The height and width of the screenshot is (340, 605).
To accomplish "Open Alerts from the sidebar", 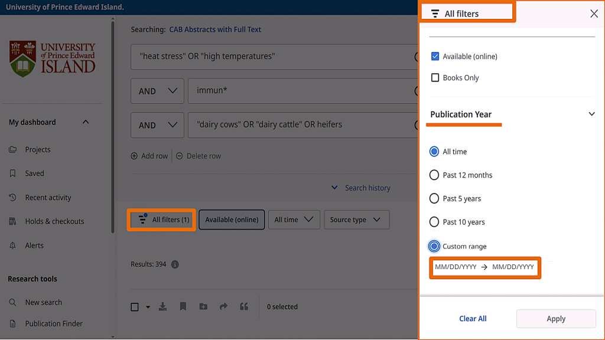I will 34,246.
